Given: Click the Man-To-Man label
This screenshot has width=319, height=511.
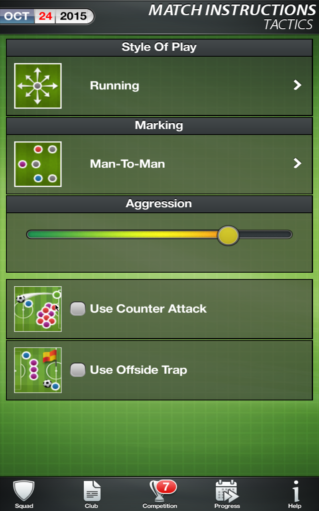Looking at the screenshot, I should click(x=128, y=164).
